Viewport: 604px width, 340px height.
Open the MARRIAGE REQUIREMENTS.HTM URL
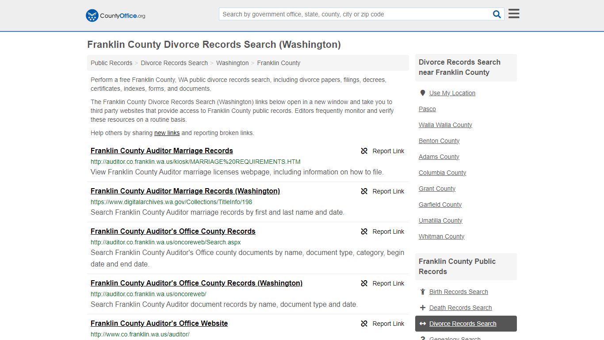[195, 162]
